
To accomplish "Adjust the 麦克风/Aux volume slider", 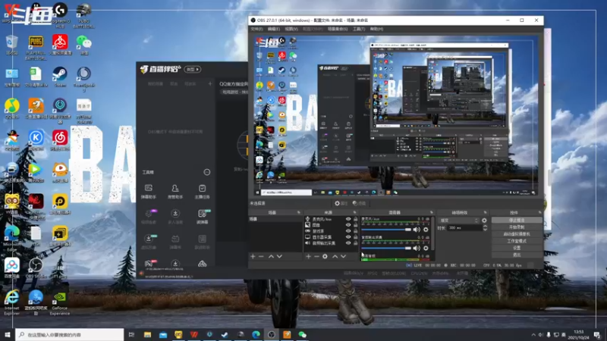I will (386, 230).
